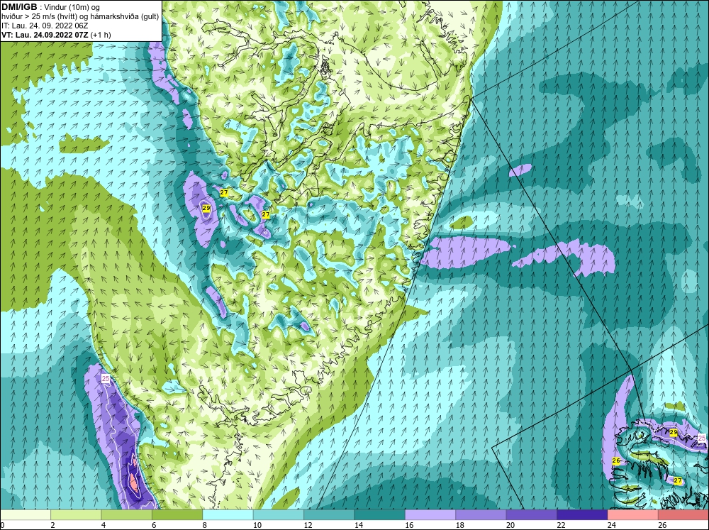Click legend scale number 6
The width and height of the screenshot is (709, 530).
pyautogui.click(x=154, y=525)
